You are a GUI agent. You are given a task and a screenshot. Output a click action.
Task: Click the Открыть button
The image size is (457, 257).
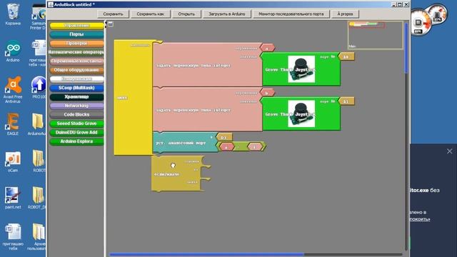[186, 14]
